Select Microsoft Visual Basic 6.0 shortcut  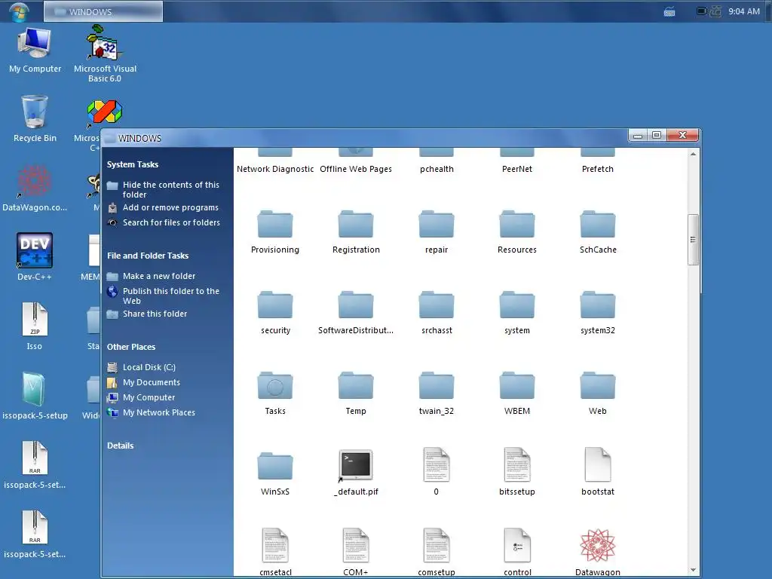105,54
